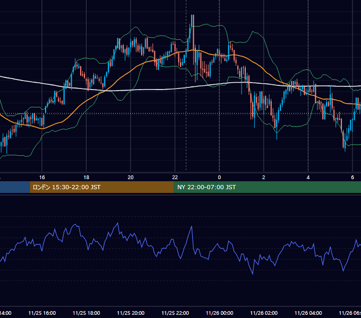
Task: Select the 20 hour label on price chart
Action: click(131, 178)
